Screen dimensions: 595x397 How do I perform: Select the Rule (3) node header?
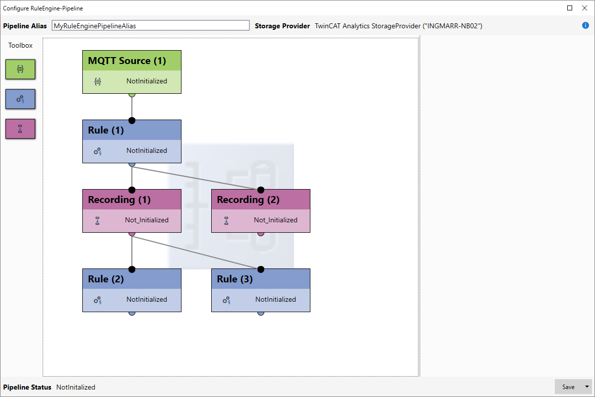tap(261, 279)
